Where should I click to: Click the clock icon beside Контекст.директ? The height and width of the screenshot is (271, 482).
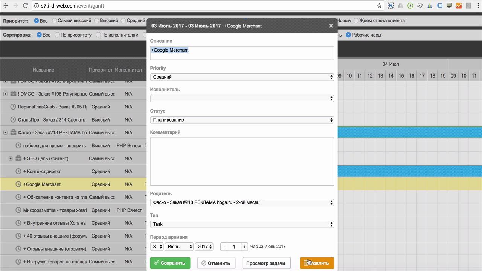tap(18, 171)
